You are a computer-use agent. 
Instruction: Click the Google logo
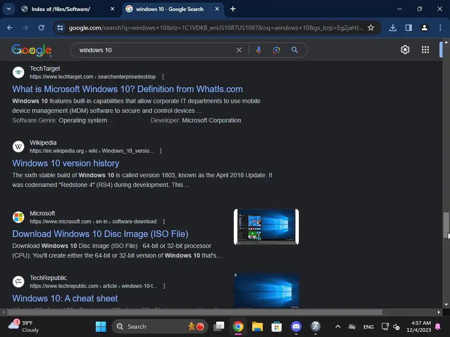pyautogui.click(x=32, y=50)
